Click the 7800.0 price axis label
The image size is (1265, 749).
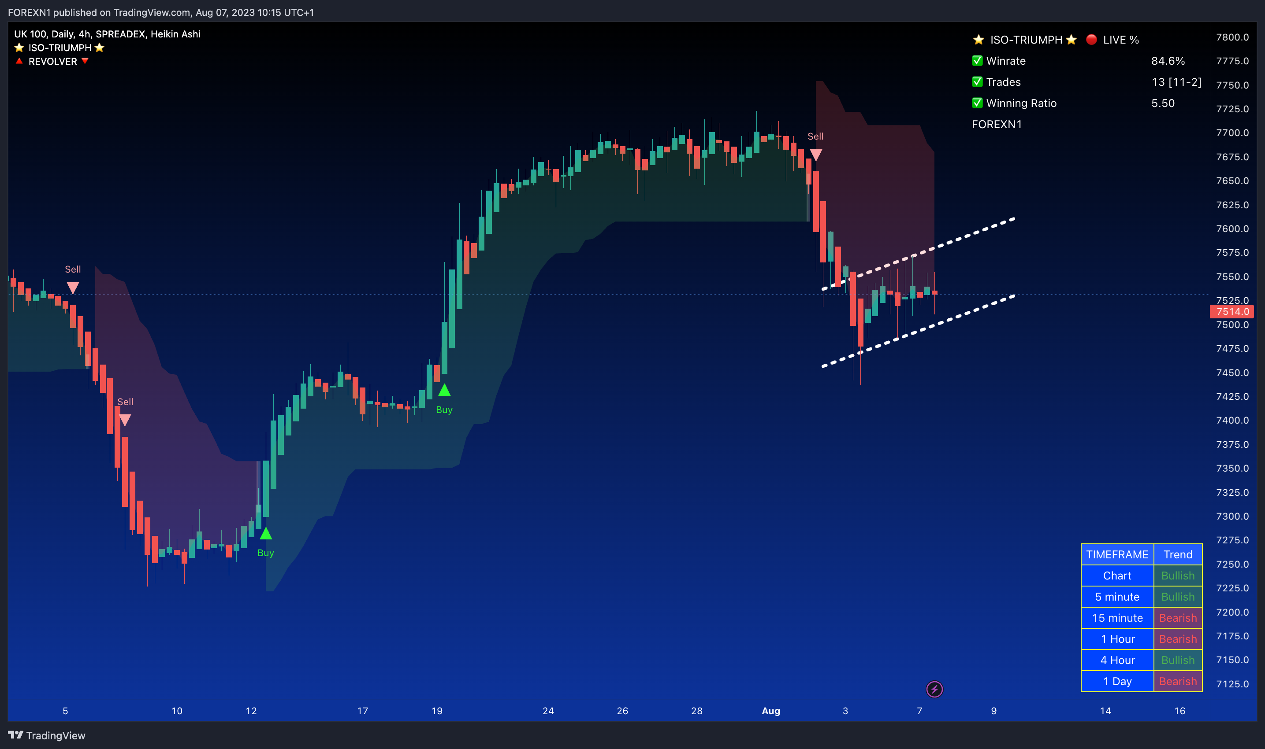(x=1232, y=37)
